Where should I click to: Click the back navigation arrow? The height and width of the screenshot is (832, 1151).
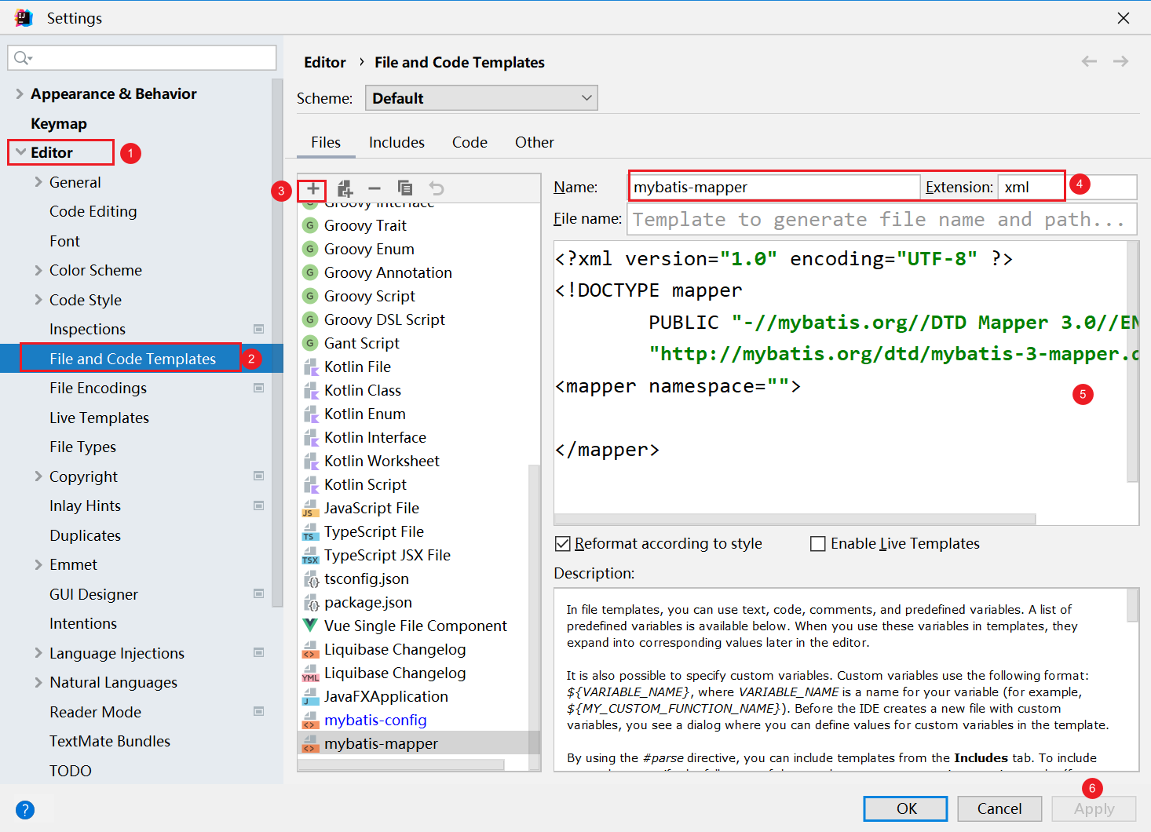tap(1089, 61)
